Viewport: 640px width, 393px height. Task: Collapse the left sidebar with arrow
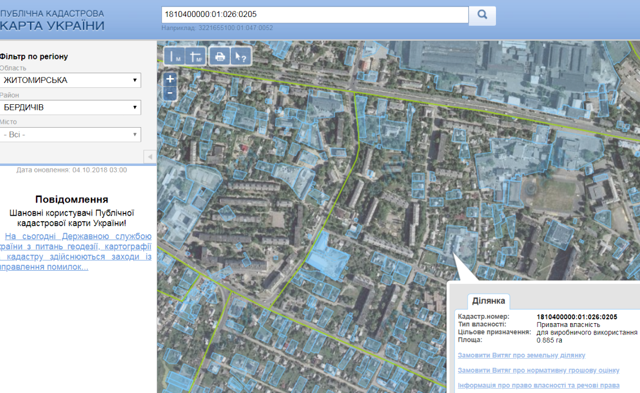pos(150,157)
